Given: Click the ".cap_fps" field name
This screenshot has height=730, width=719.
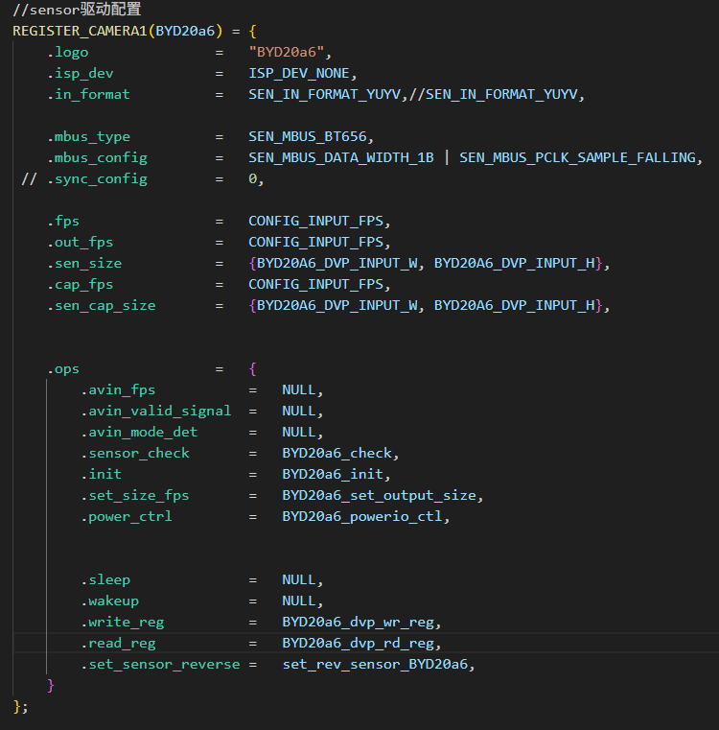Looking at the screenshot, I should coord(80,285).
